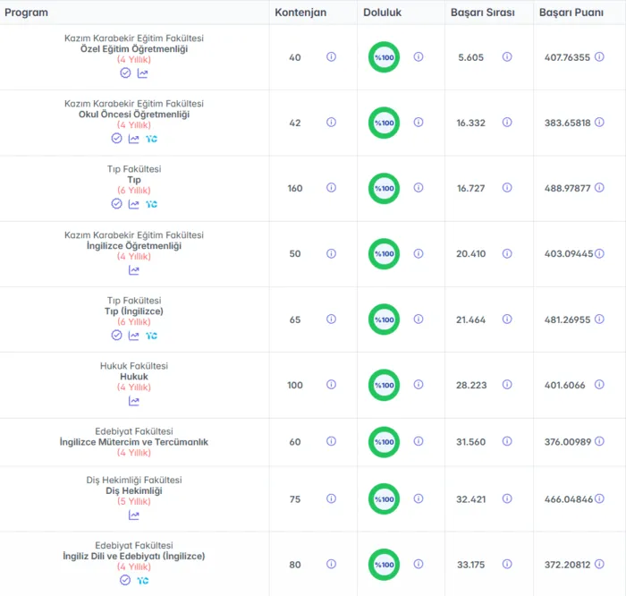Click the %100 occupancy circle for Özel Eğitim Öğretmenliği
Screen dimensions: 626x596
pyautogui.click(x=384, y=57)
